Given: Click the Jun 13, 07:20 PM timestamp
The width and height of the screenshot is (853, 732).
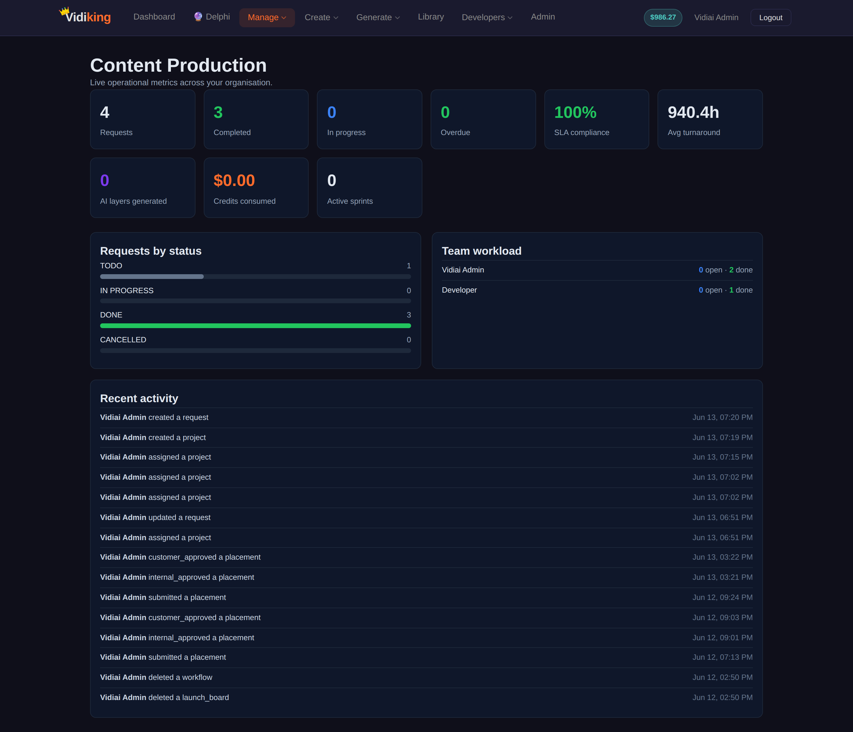Looking at the screenshot, I should [x=722, y=418].
